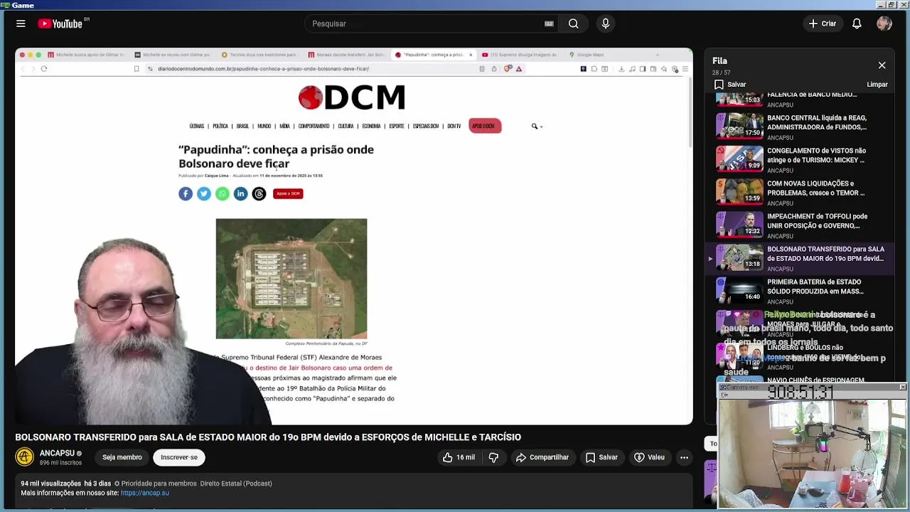
Task: Open a new browser tab plus icon
Action: coord(657,55)
